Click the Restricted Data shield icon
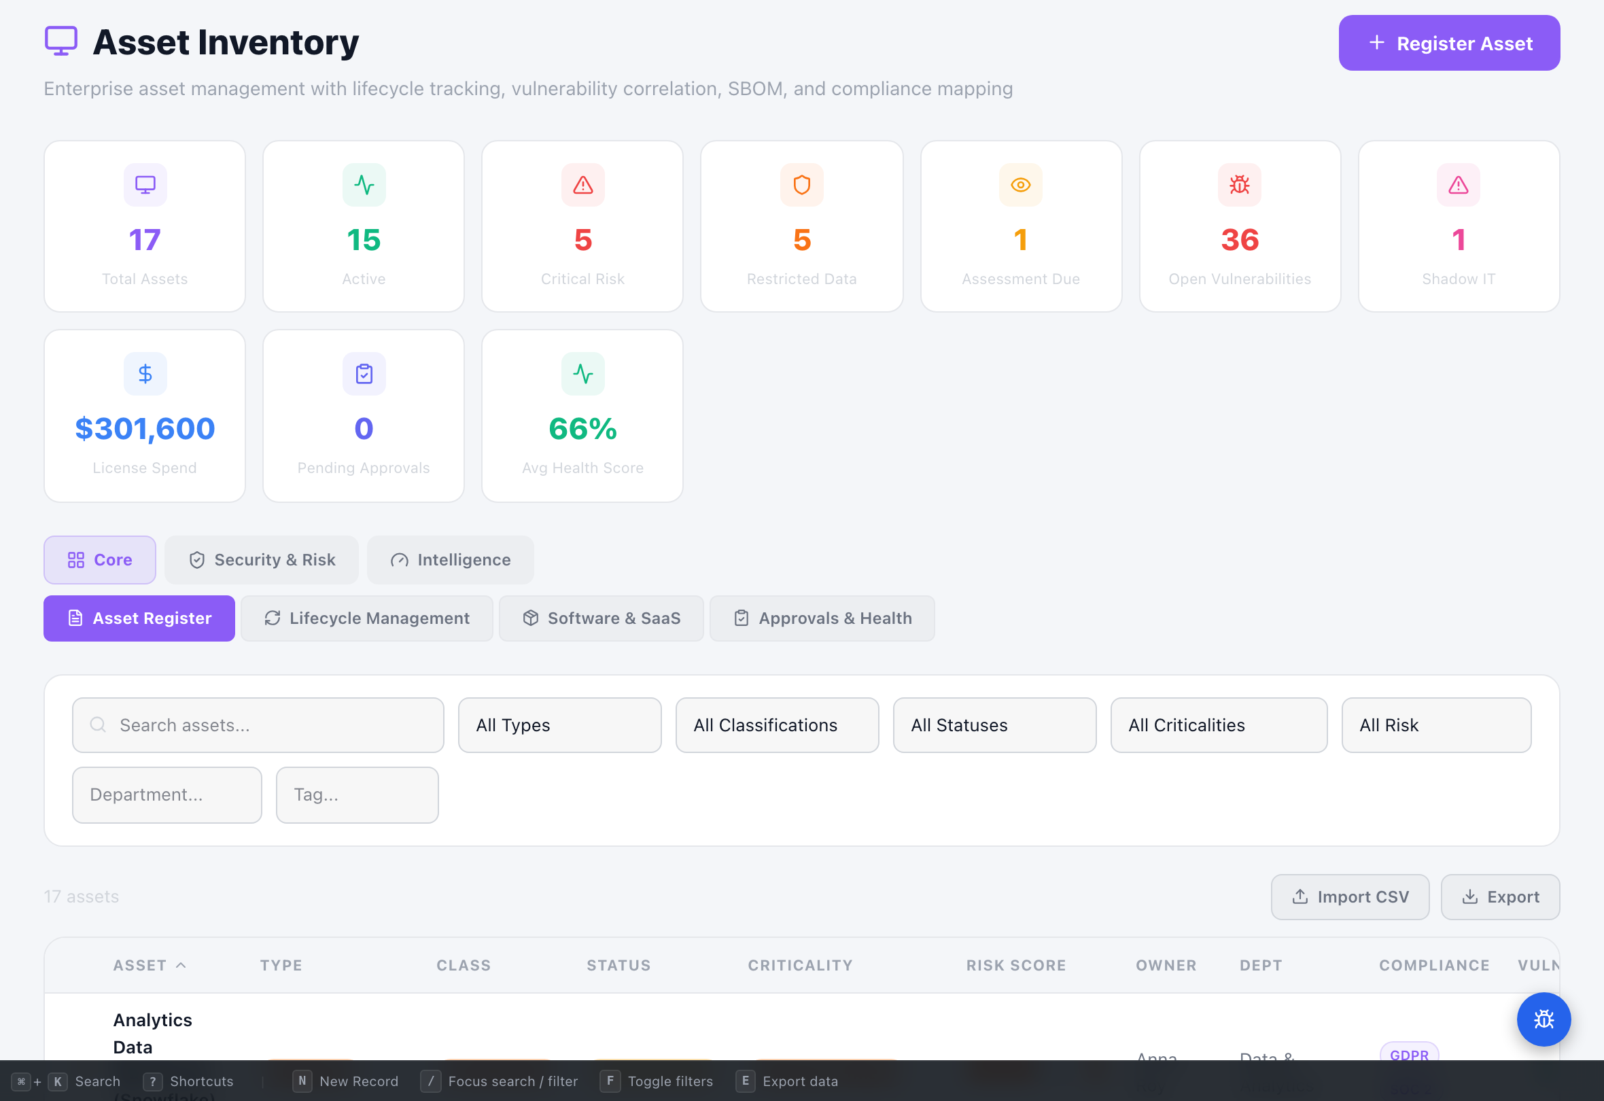Screen dimensions: 1604x1101 coord(801,184)
